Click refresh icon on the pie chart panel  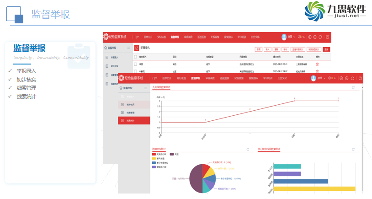pyautogui.click(x=248, y=149)
